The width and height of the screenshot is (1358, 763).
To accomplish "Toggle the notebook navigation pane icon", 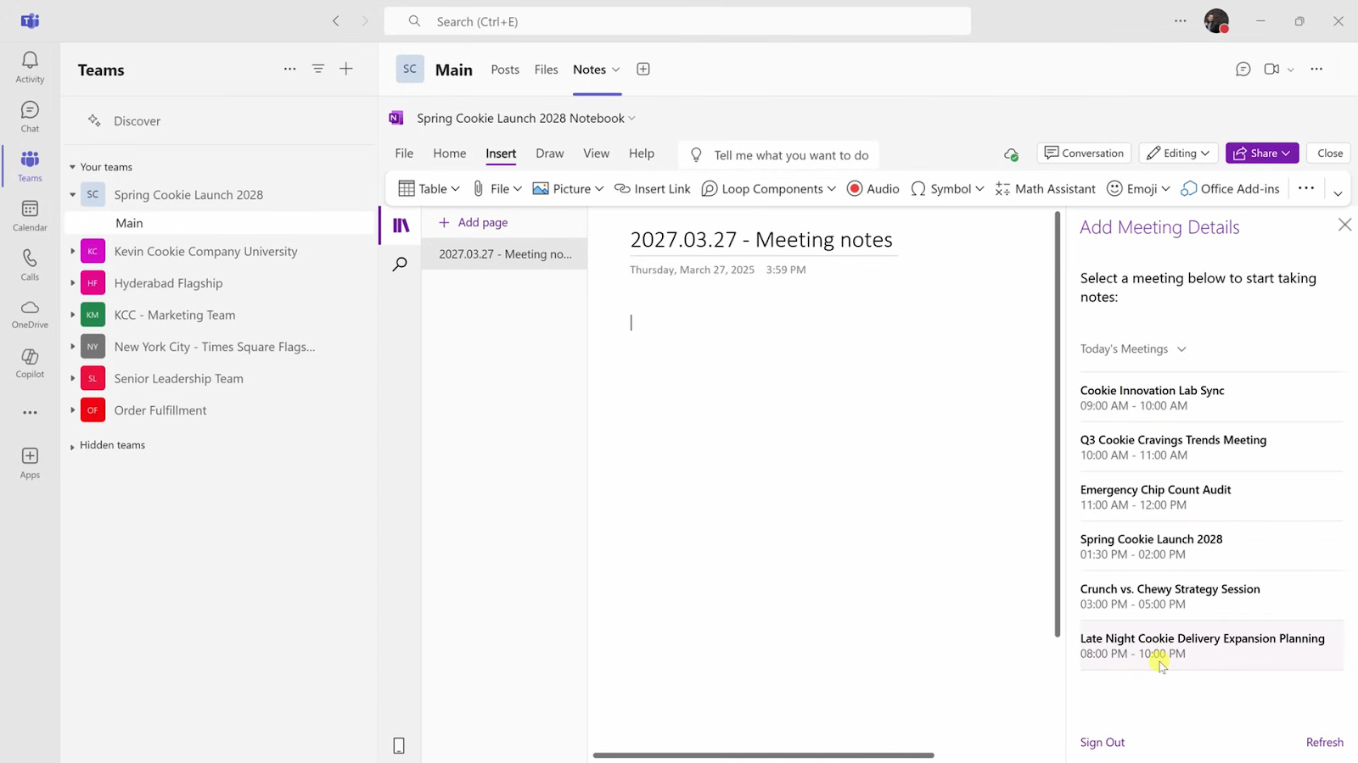I will point(401,226).
